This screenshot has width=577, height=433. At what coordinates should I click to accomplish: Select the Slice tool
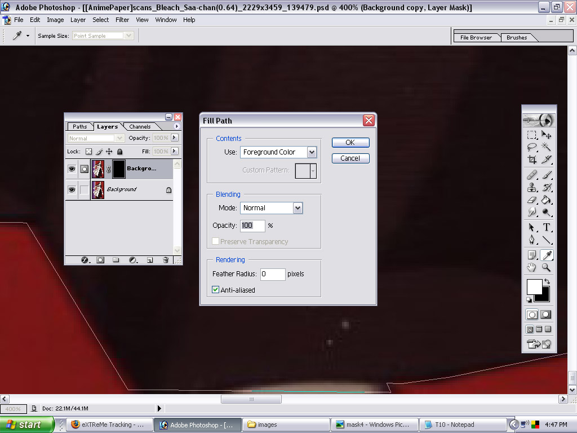tap(547, 160)
